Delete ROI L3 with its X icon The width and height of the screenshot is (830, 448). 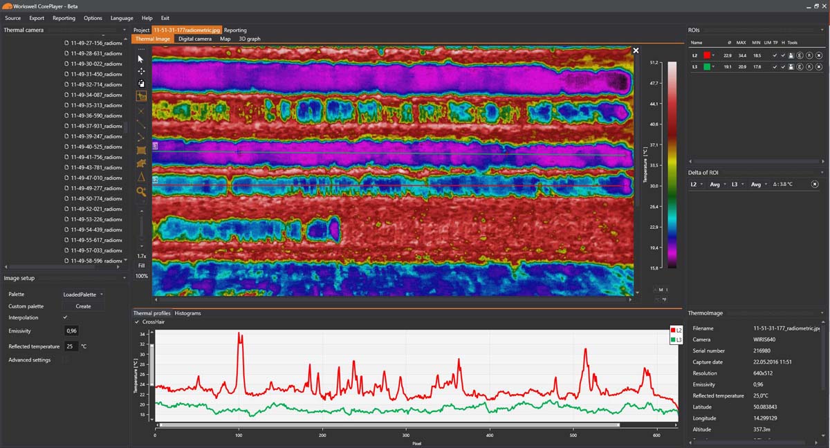tap(818, 67)
